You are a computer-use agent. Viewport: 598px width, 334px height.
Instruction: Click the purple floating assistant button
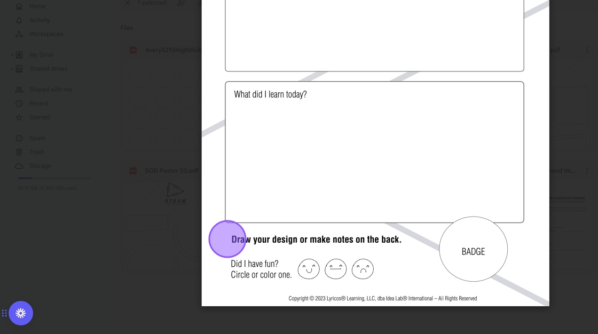(x=21, y=313)
